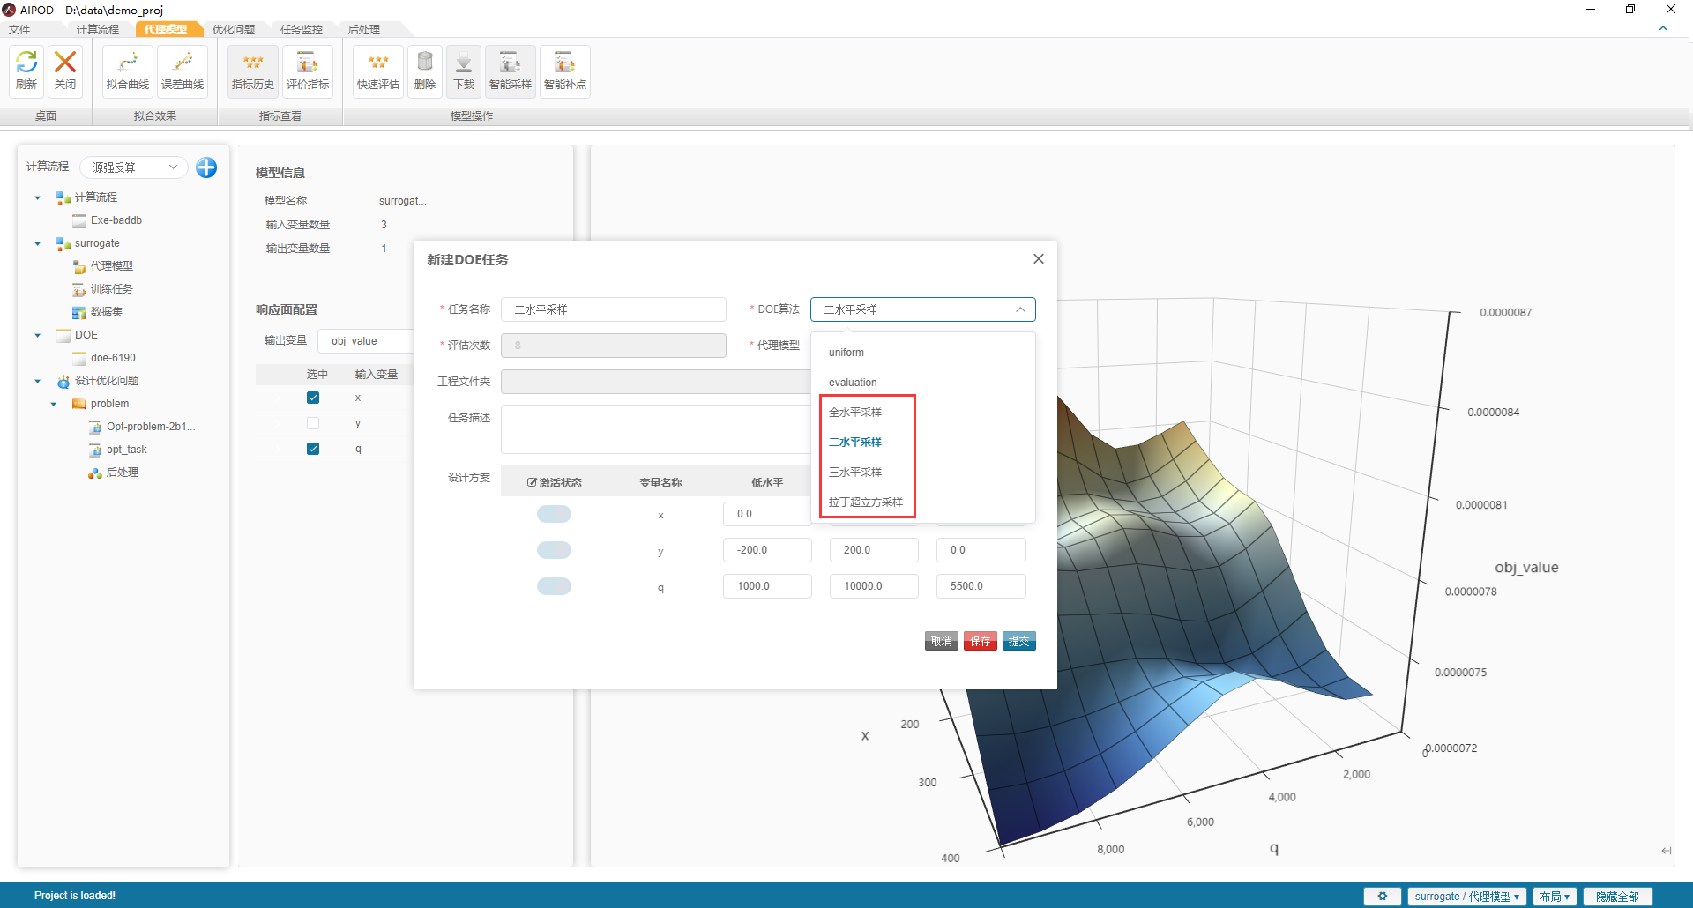This screenshot has height=908, width=1693.
Task: Click the 快速评估 quick evaluation icon
Action: coord(378,71)
